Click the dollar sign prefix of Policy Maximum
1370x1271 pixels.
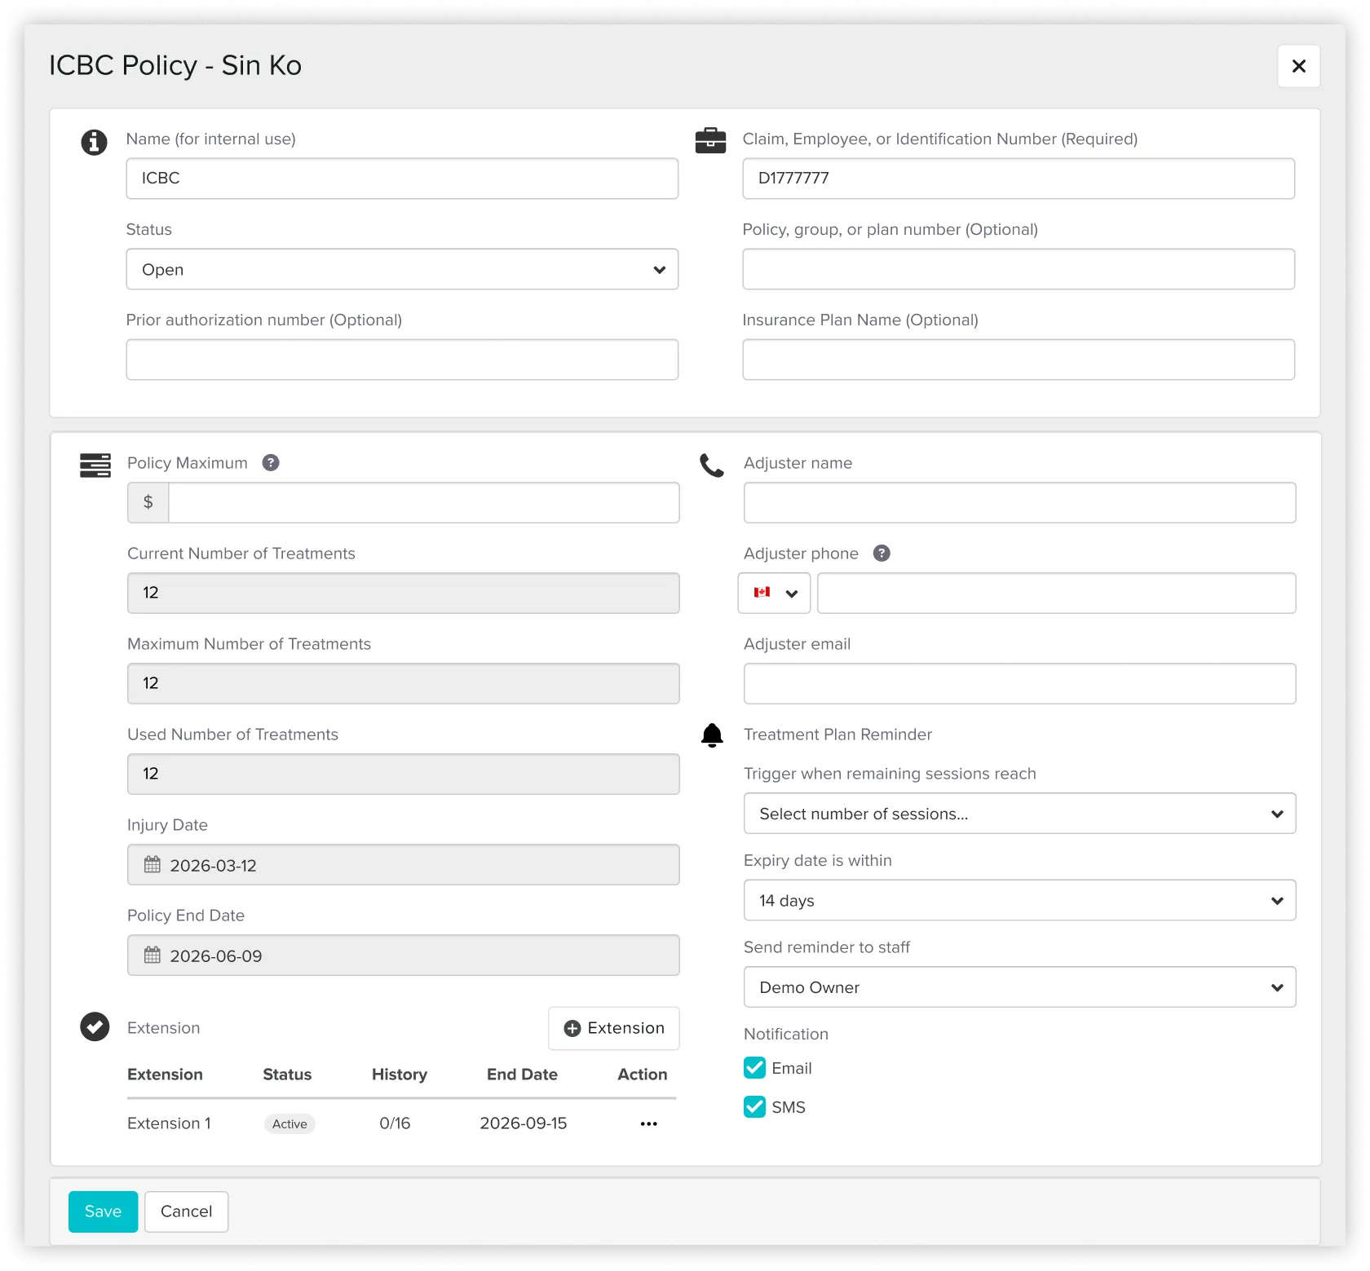[148, 502]
